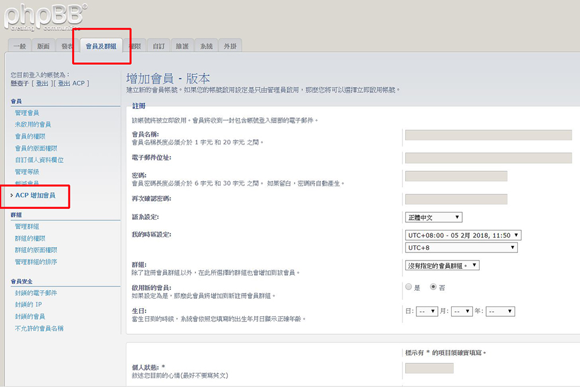
Task: Focus the 會員名稱 input field
Action: coord(488,135)
